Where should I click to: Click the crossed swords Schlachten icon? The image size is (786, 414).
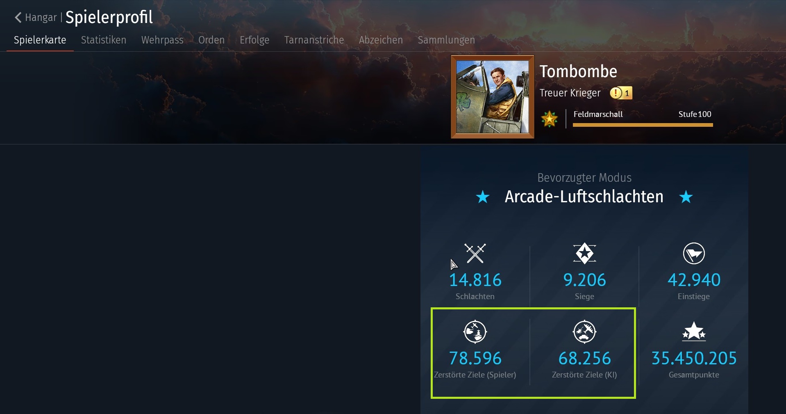475,253
